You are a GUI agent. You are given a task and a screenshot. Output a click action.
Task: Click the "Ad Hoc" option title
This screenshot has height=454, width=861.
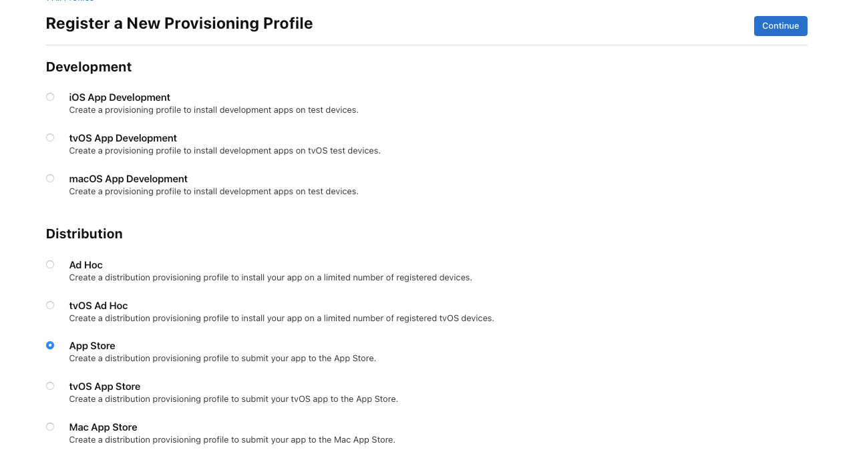(86, 265)
